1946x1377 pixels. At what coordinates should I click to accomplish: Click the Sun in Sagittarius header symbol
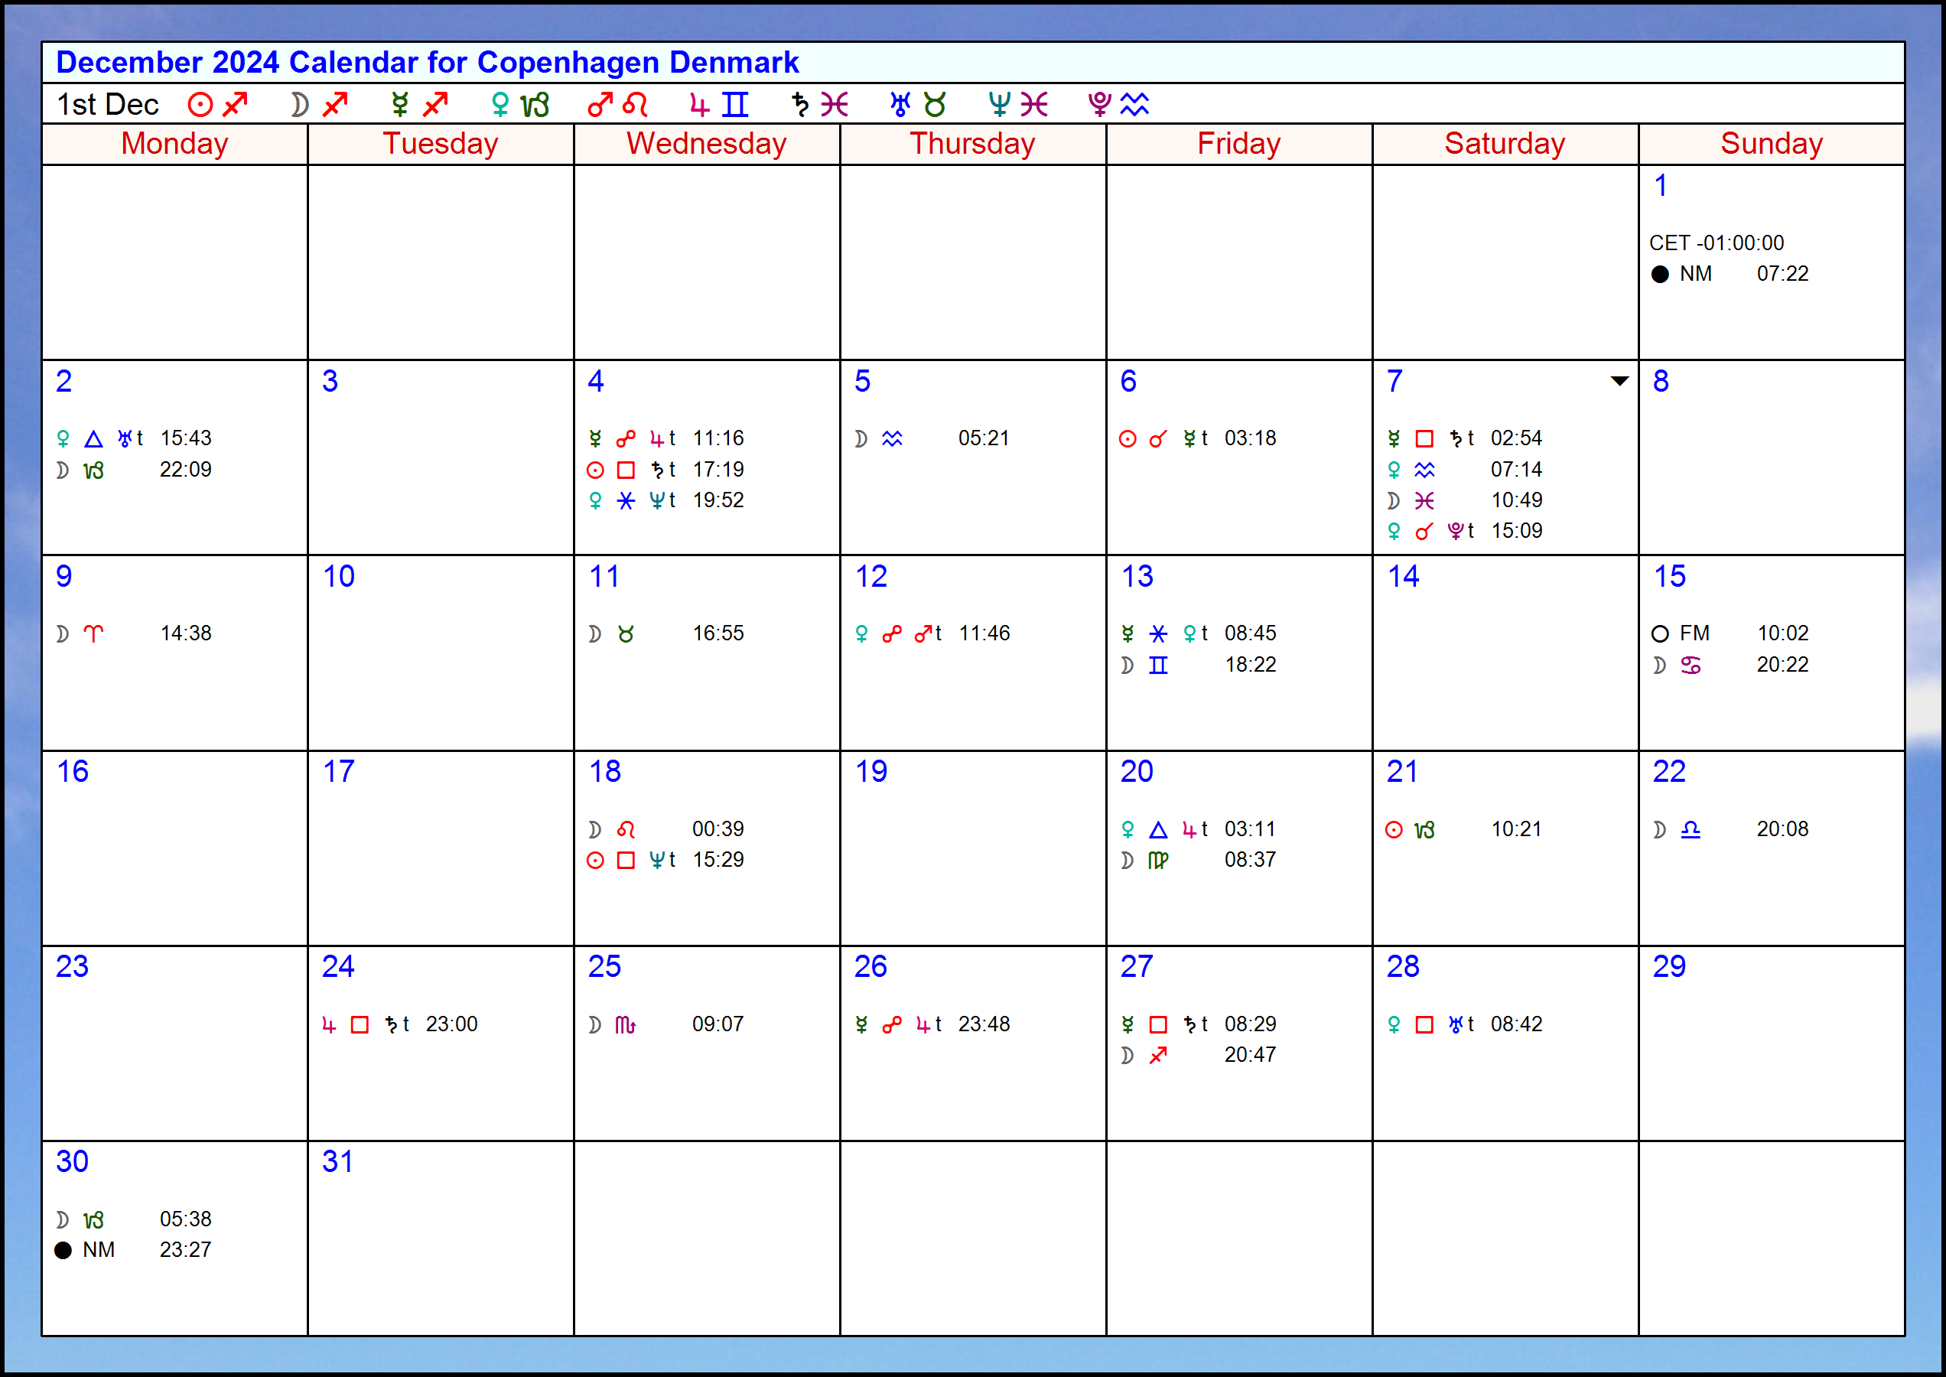coord(218,104)
